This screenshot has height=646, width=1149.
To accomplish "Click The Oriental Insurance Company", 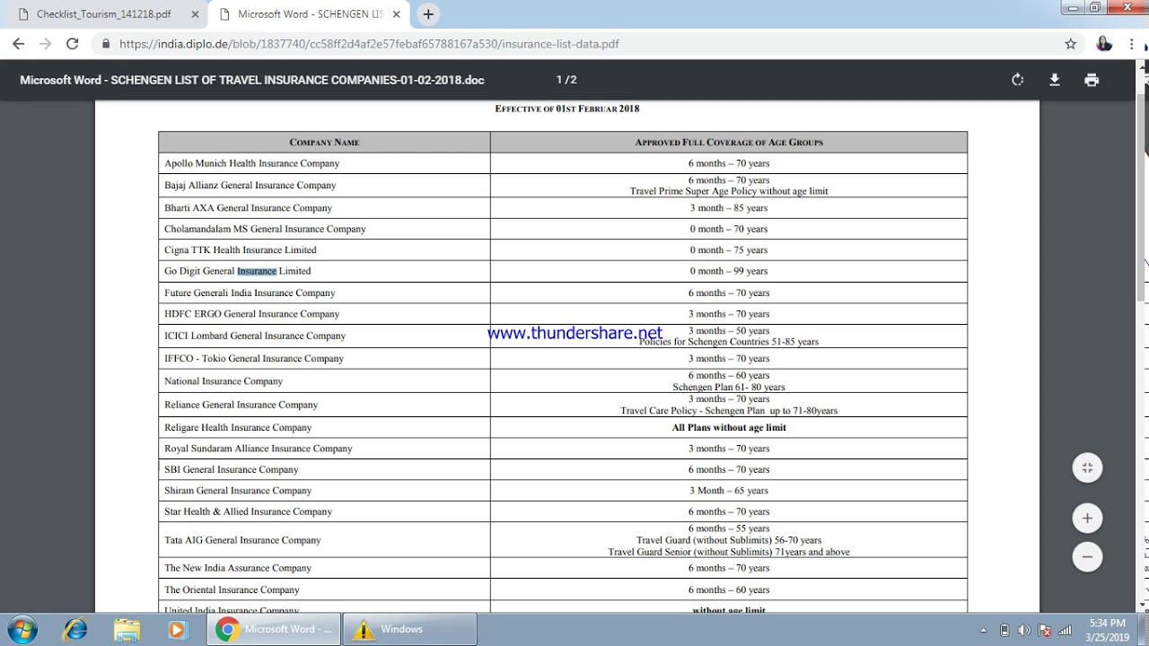I will click(232, 590).
